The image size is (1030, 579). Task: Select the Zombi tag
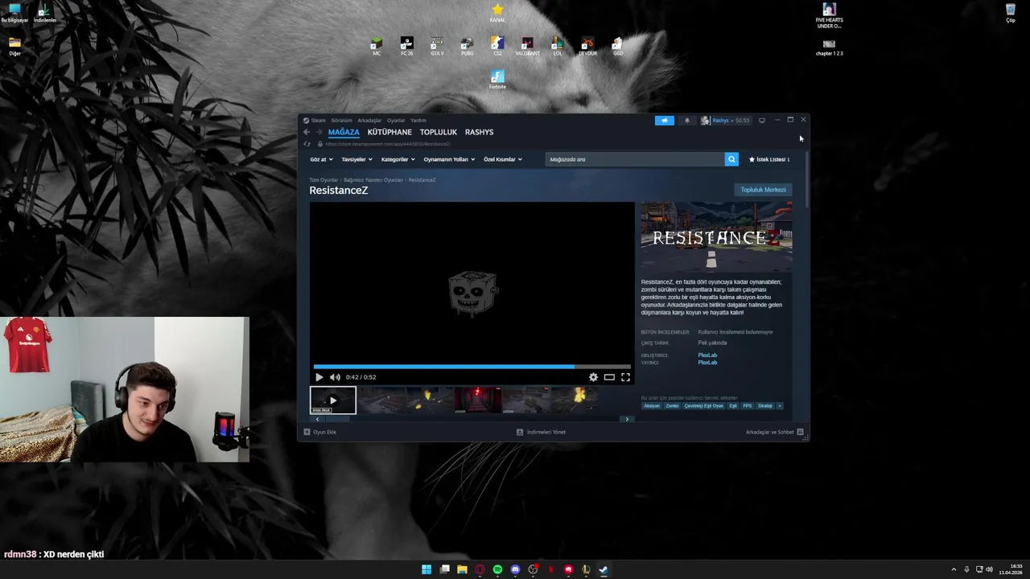[672, 406]
